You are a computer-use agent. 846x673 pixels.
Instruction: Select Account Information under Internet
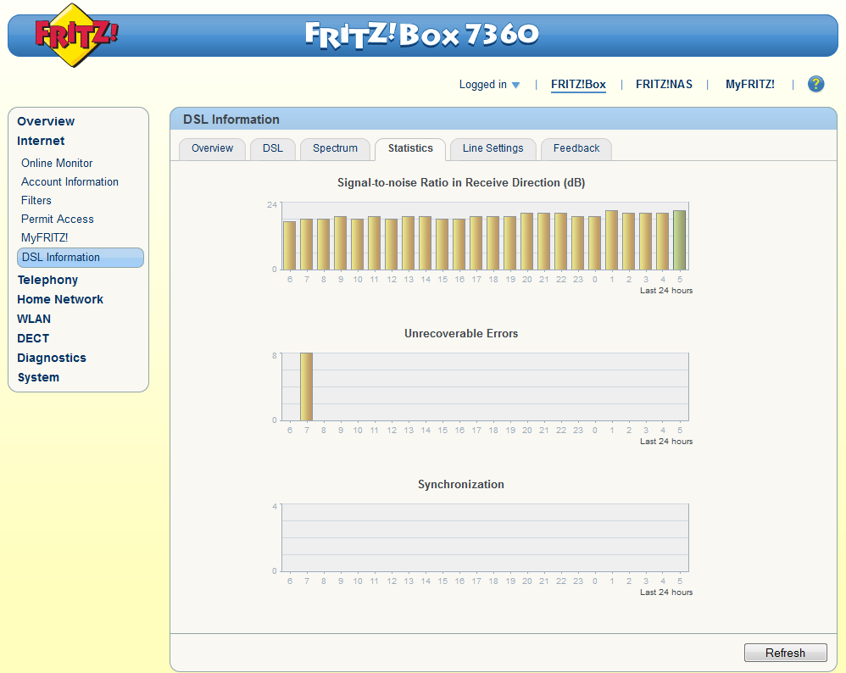pos(70,181)
